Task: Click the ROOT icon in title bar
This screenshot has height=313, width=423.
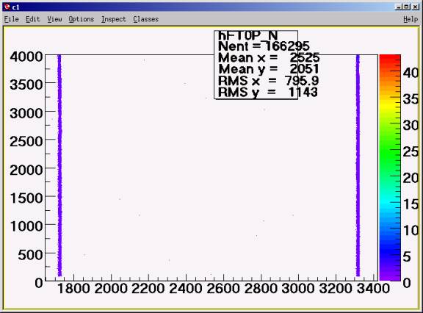Action: coord(7,7)
